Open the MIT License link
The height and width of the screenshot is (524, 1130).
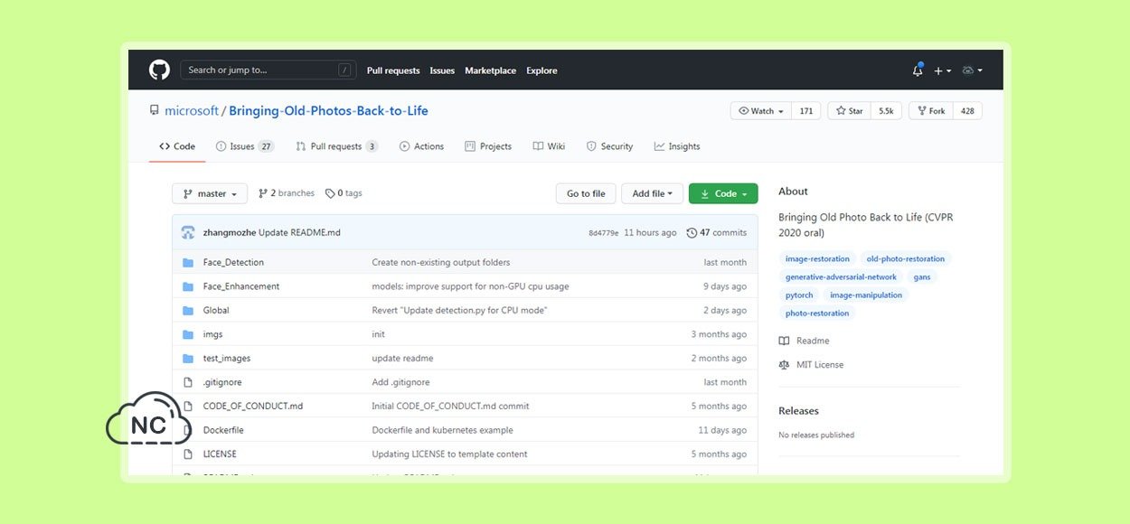tap(811, 365)
